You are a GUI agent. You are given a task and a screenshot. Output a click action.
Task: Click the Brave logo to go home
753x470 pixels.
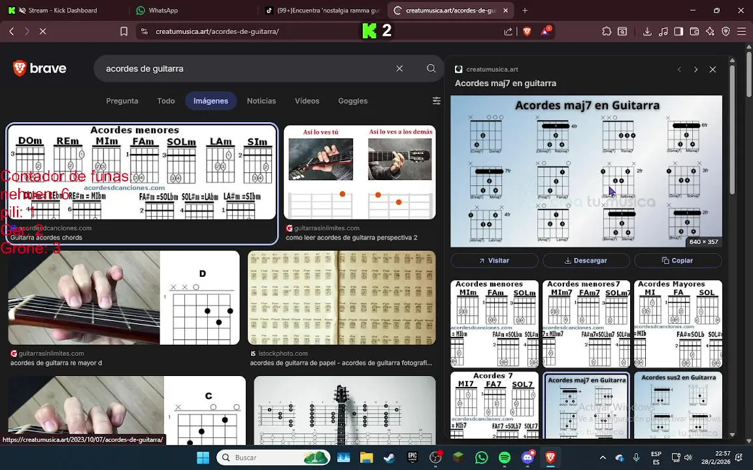pos(39,68)
